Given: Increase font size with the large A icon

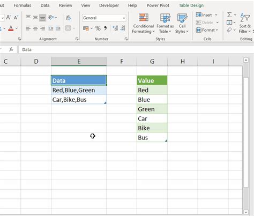Looking at the screenshot, I should pos(8,18).
